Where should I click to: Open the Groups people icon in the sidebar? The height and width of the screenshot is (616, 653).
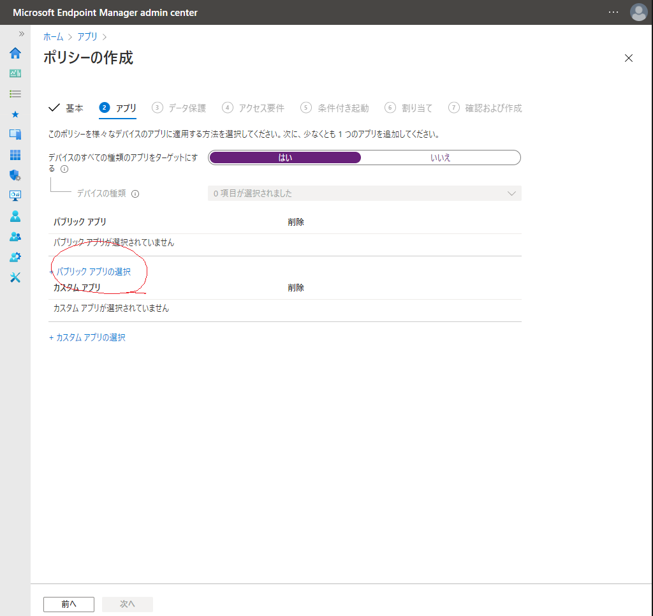(x=15, y=237)
